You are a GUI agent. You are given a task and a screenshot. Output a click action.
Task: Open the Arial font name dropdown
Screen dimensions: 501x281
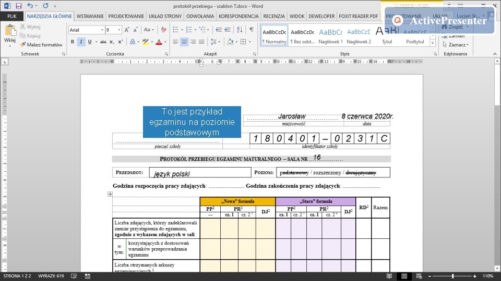point(102,30)
